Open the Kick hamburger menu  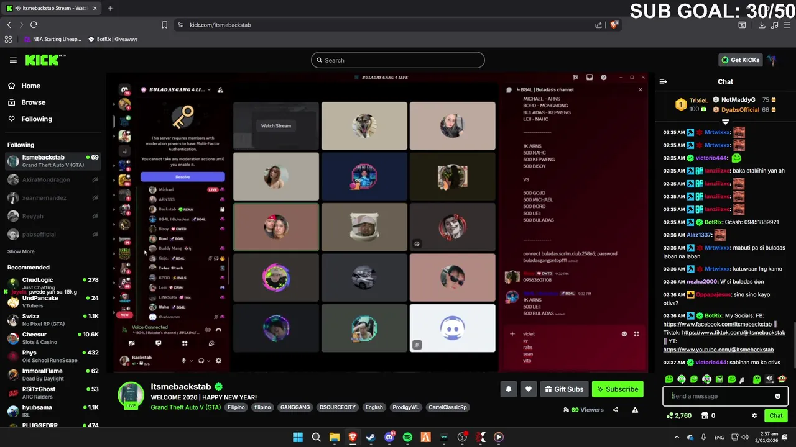13,60
